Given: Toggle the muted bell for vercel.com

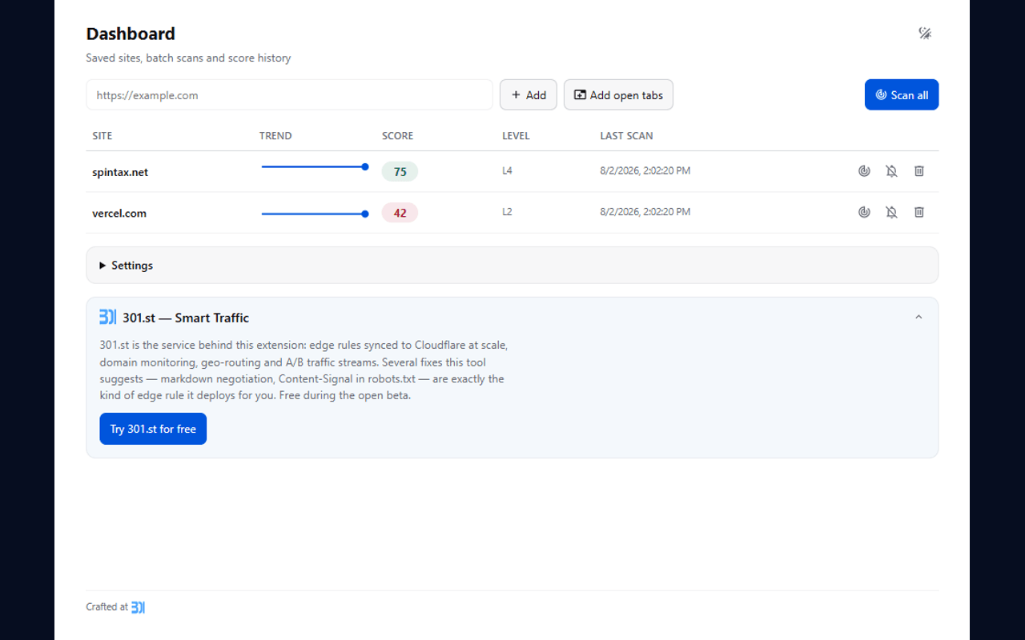Looking at the screenshot, I should click(x=891, y=212).
